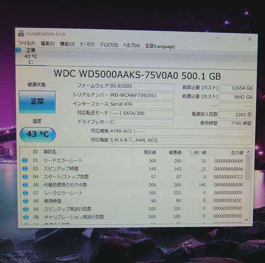Click status circle for ID 05 row
The height and width of the screenshot is (263, 265).
click(25, 185)
